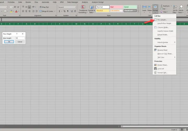Expand Merge & Center options arrow
Viewport: 188px width, 131px height.
tap(55, 11)
